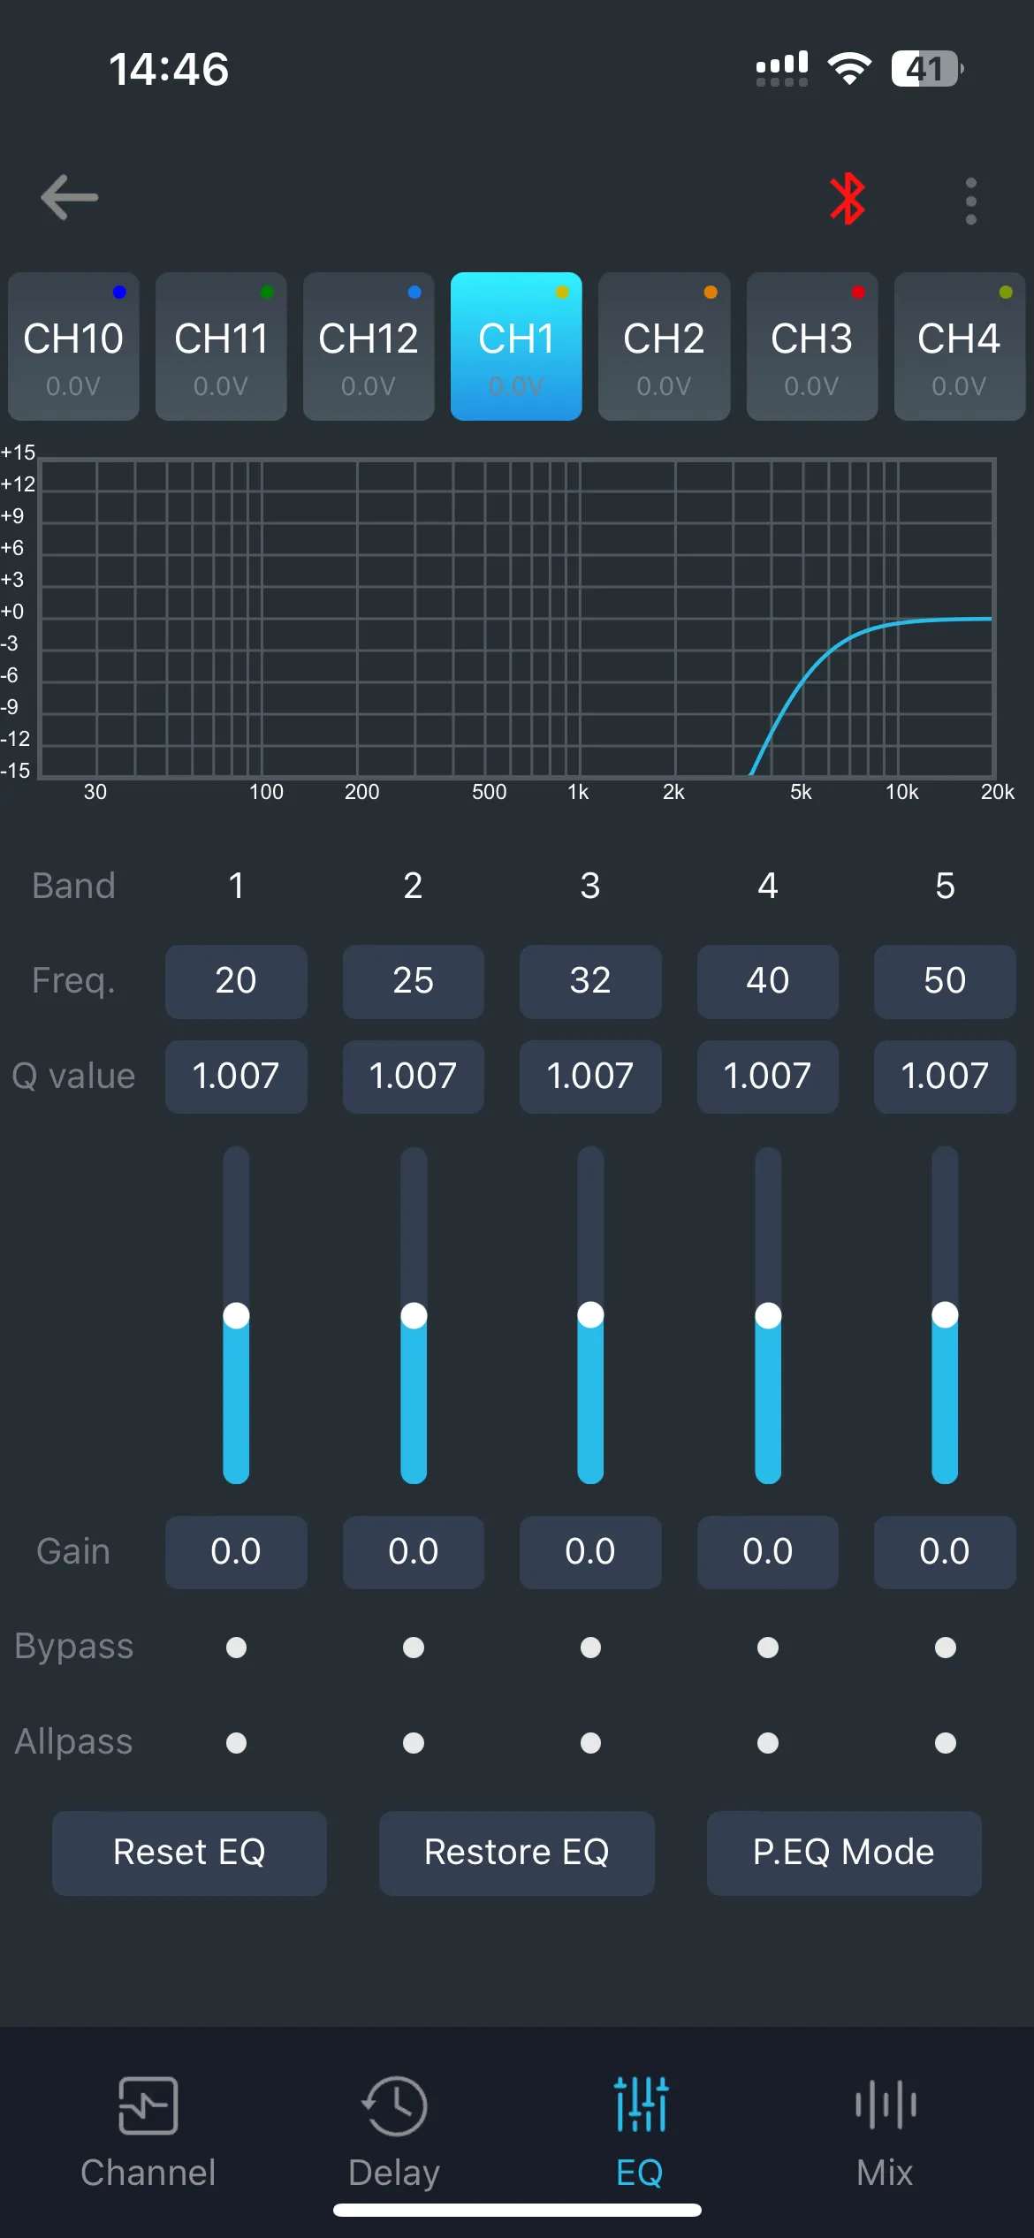Screen dimensions: 1034x2238
Task: Edit band 1 Q value field
Action: pos(236,1077)
